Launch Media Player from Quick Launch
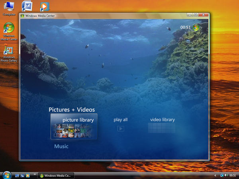 28,176
